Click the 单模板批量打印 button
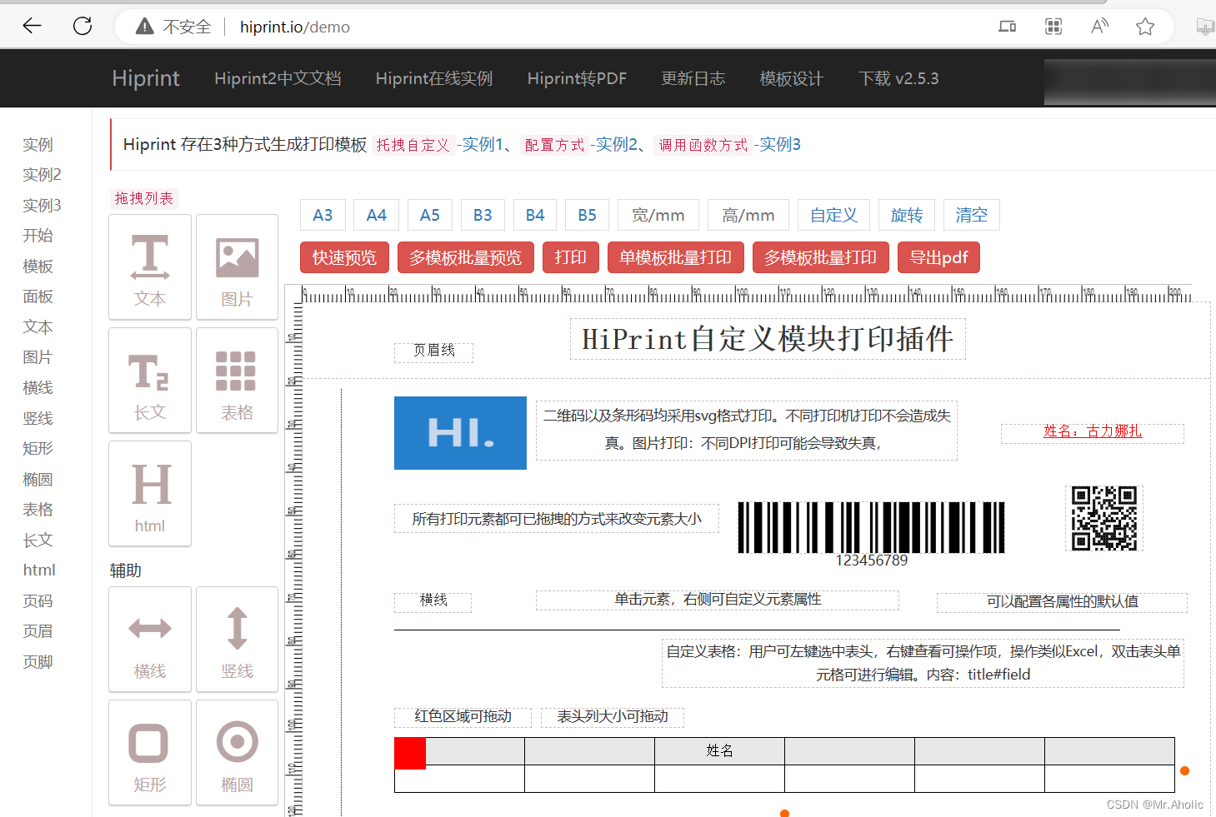 pyautogui.click(x=675, y=257)
